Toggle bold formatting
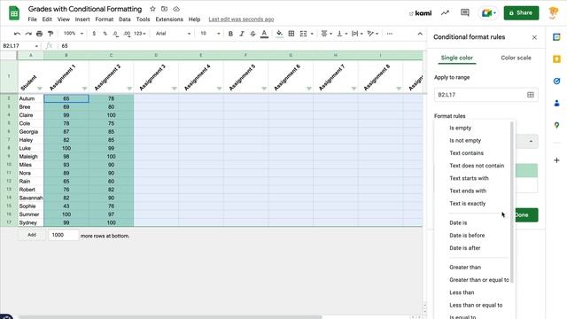 point(230,34)
